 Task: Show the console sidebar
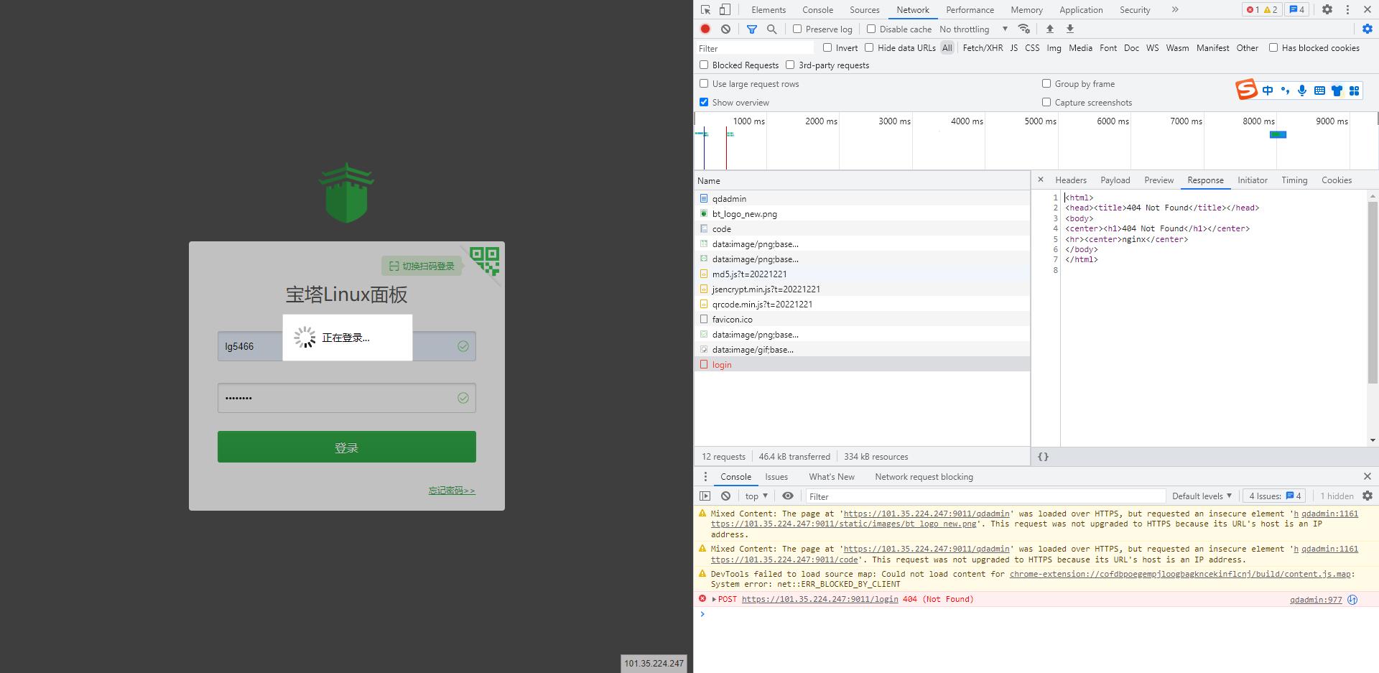[x=705, y=496]
